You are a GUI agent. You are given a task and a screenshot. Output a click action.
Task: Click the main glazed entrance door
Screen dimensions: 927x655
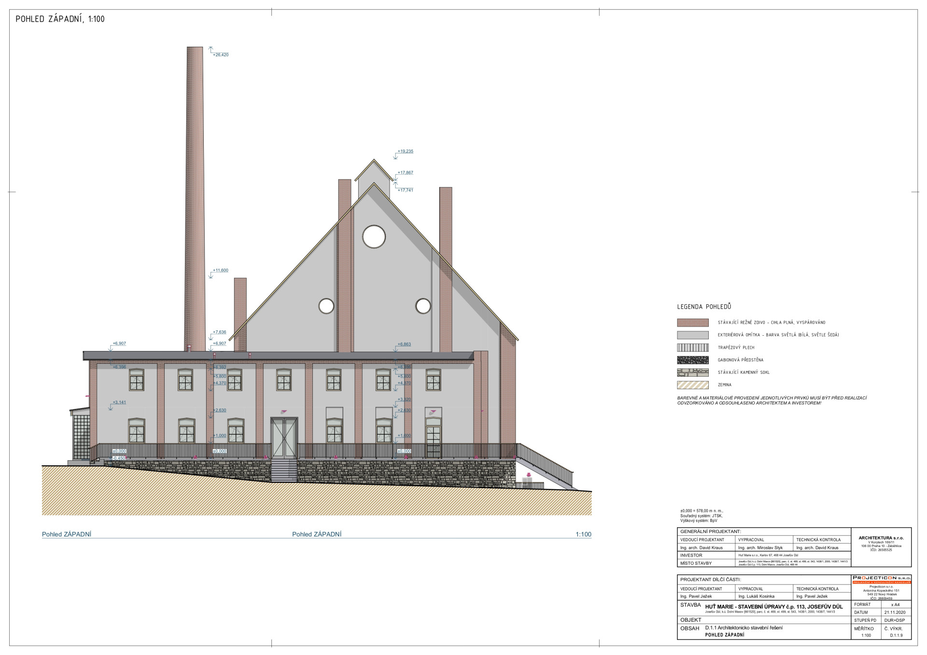284,437
